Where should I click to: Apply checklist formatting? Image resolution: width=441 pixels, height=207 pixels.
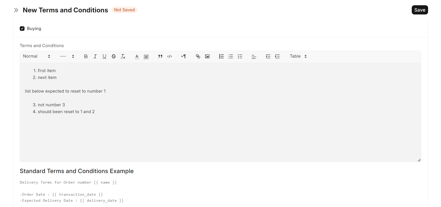point(240,56)
